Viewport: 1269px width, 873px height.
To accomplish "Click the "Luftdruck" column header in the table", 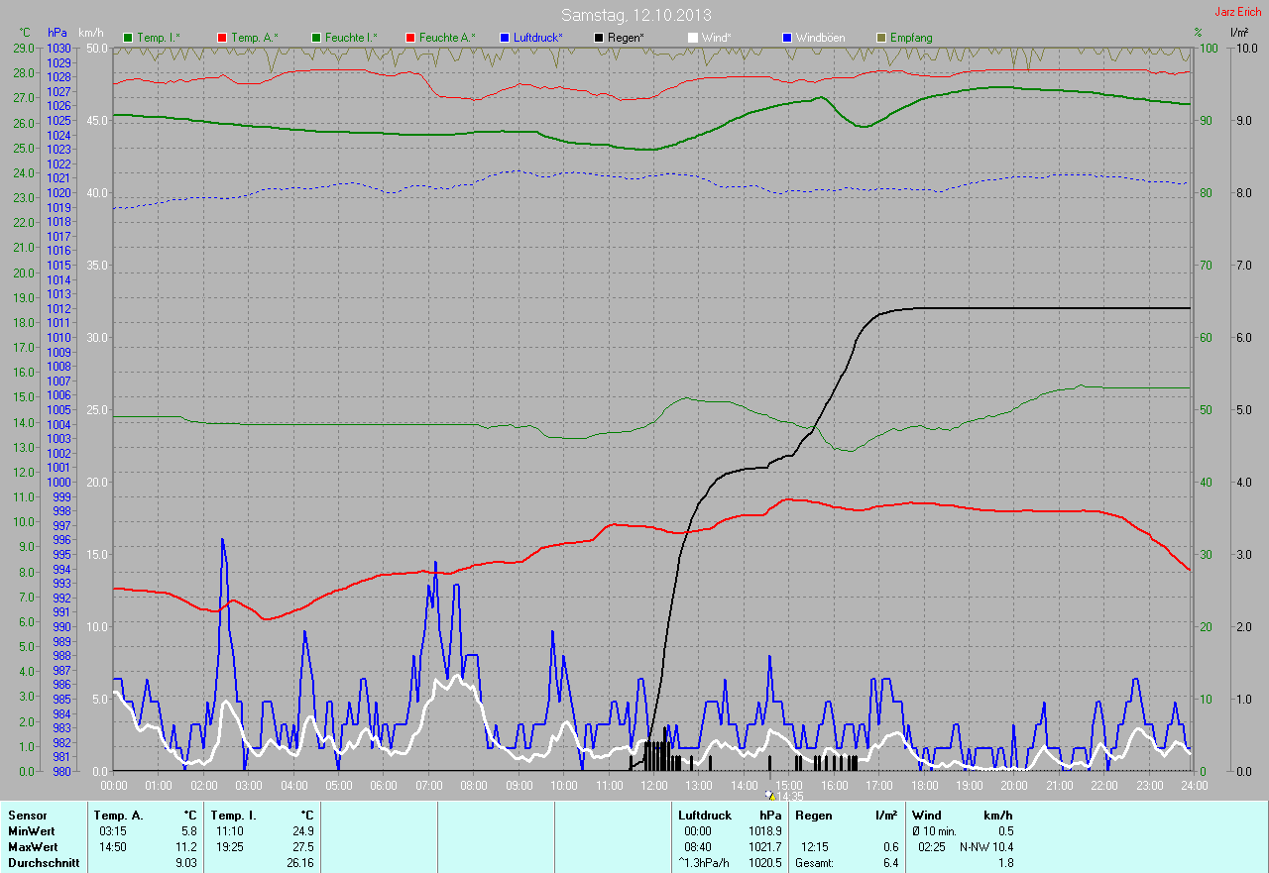I will (705, 816).
